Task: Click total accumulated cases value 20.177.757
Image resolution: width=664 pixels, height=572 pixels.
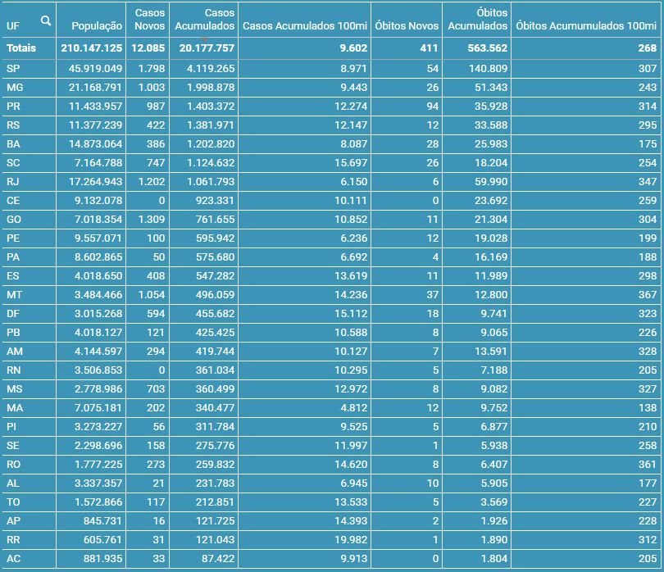Action: [205, 49]
